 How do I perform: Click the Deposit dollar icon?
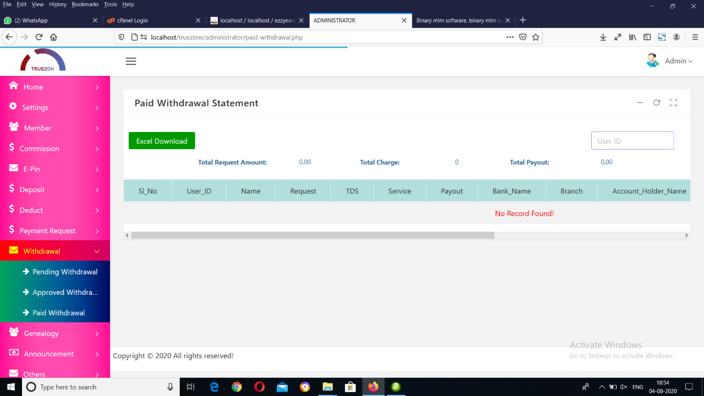pyautogui.click(x=12, y=189)
